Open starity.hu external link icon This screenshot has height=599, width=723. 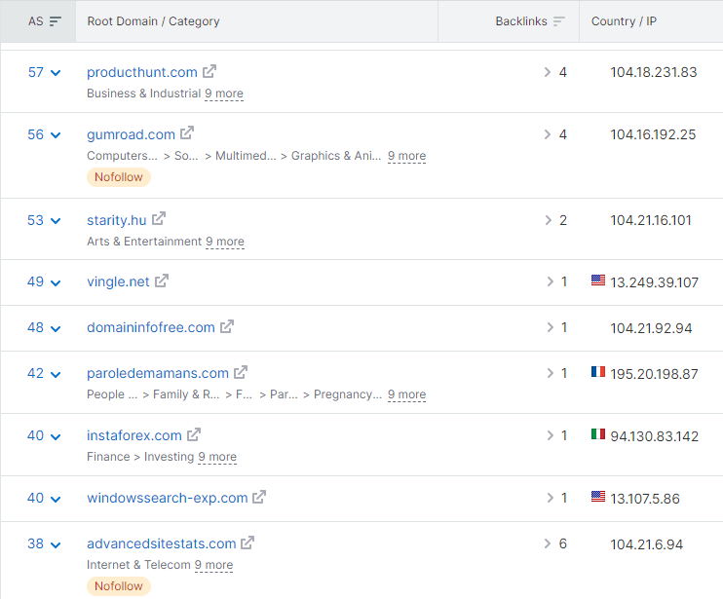pos(159,219)
